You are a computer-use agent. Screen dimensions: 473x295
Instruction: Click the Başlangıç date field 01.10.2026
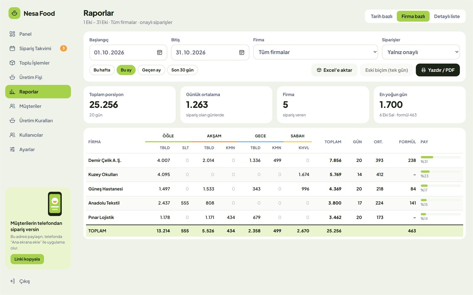tap(128, 53)
